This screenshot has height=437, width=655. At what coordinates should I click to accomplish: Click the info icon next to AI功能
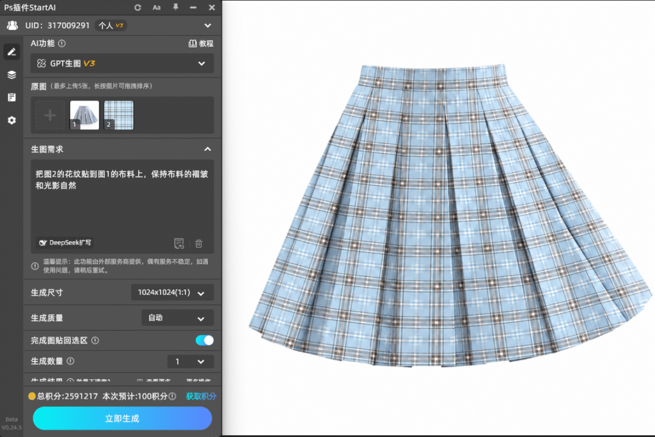pyautogui.click(x=62, y=44)
